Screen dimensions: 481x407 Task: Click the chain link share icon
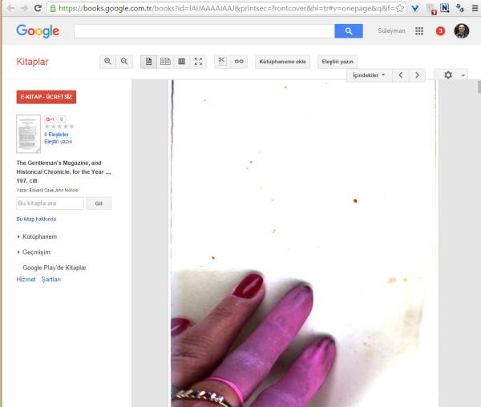239,62
